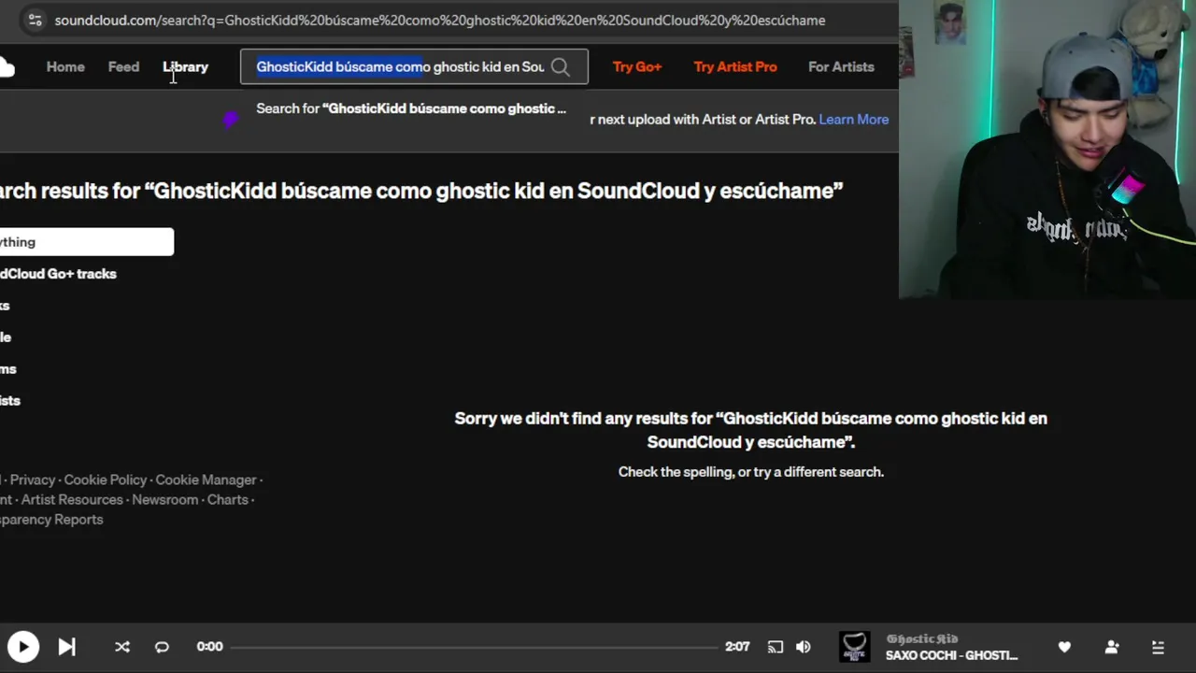Viewport: 1196px width, 673px height.
Task: Click the 2:07 track duration text
Action: tap(737, 647)
